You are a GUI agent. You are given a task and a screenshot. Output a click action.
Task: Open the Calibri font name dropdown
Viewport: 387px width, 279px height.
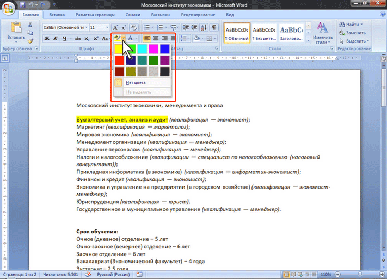pyautogui.click(x=87, y=27)
